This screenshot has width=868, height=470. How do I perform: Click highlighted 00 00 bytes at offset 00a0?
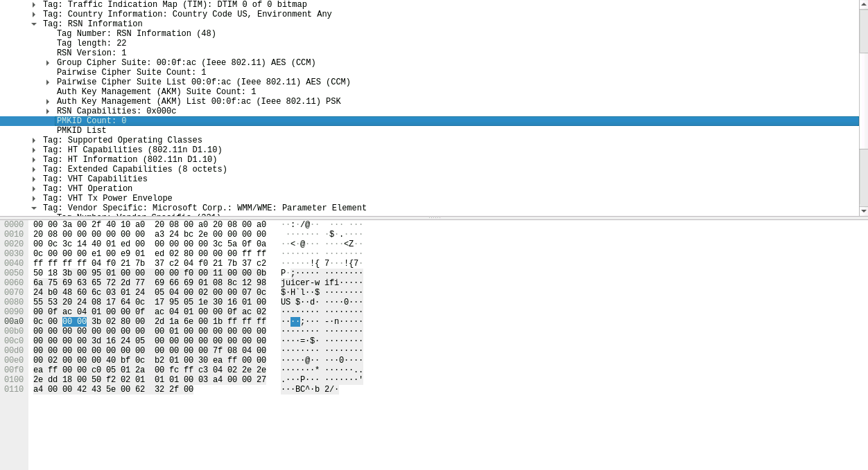[x=74, y=321]
